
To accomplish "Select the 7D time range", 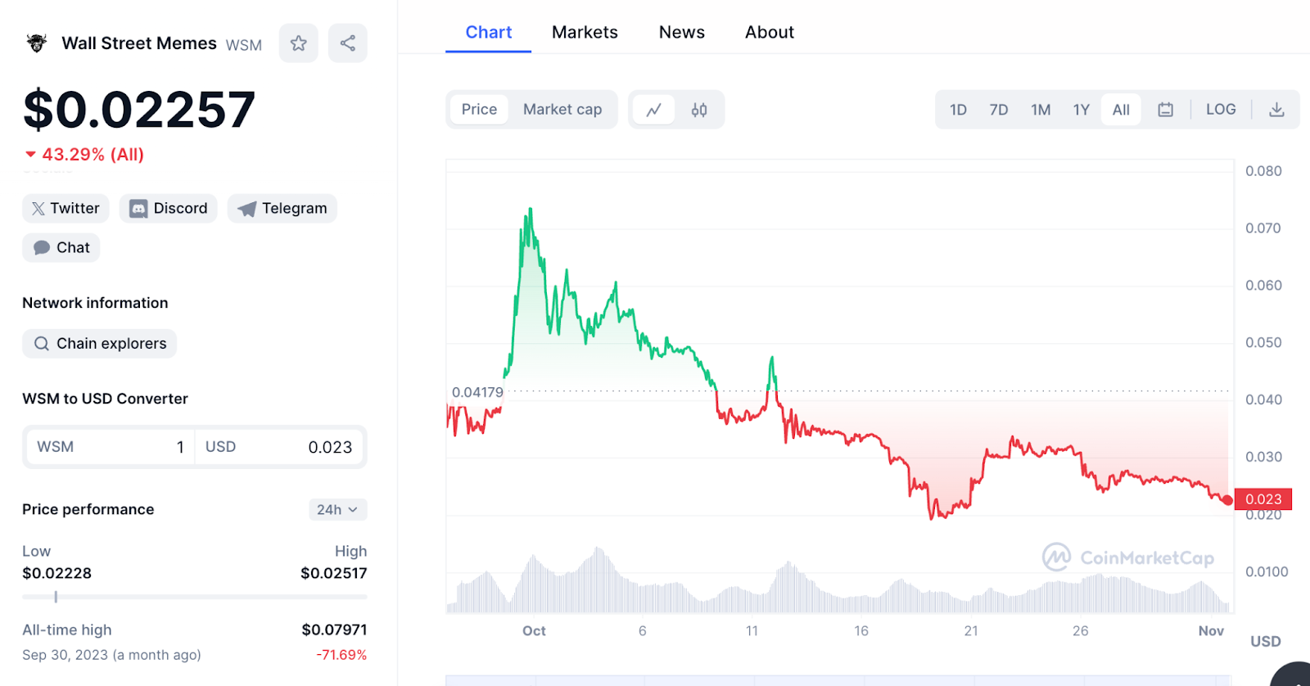I will 999,110.
